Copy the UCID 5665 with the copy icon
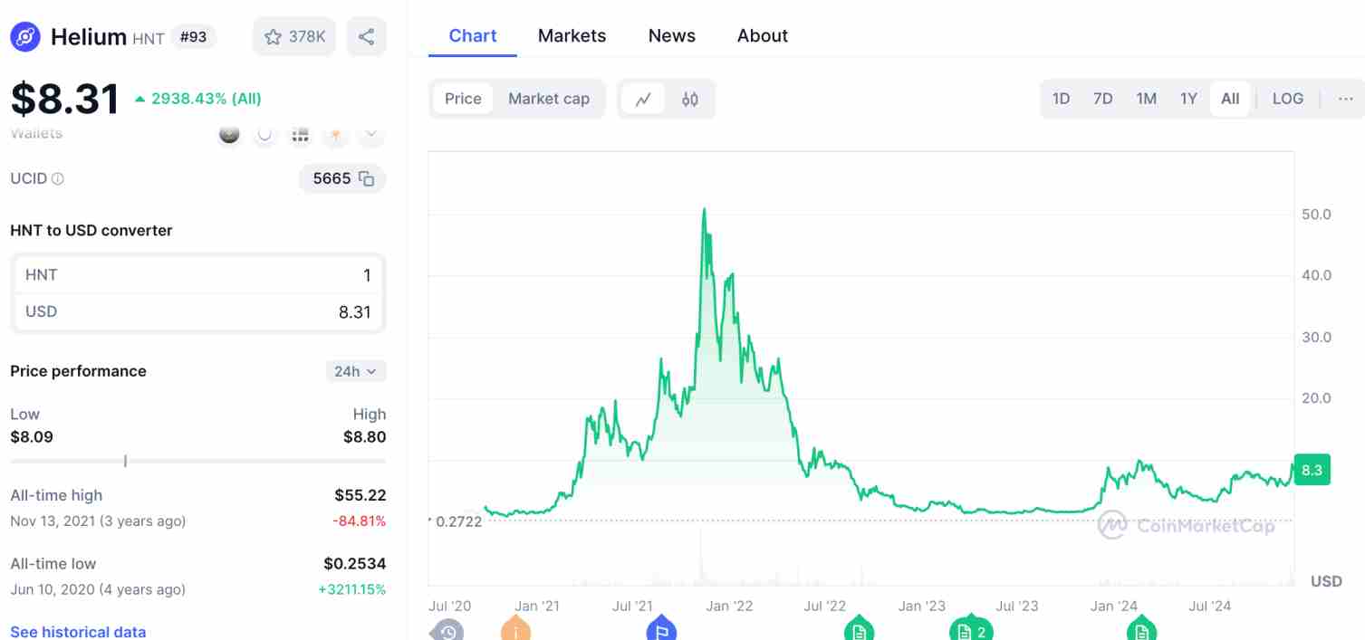Viewport: 1365px width, 640px height. tap(366, 179)
